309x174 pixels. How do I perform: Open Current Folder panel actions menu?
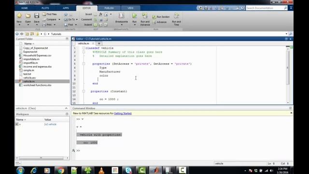tap(67, 39)
